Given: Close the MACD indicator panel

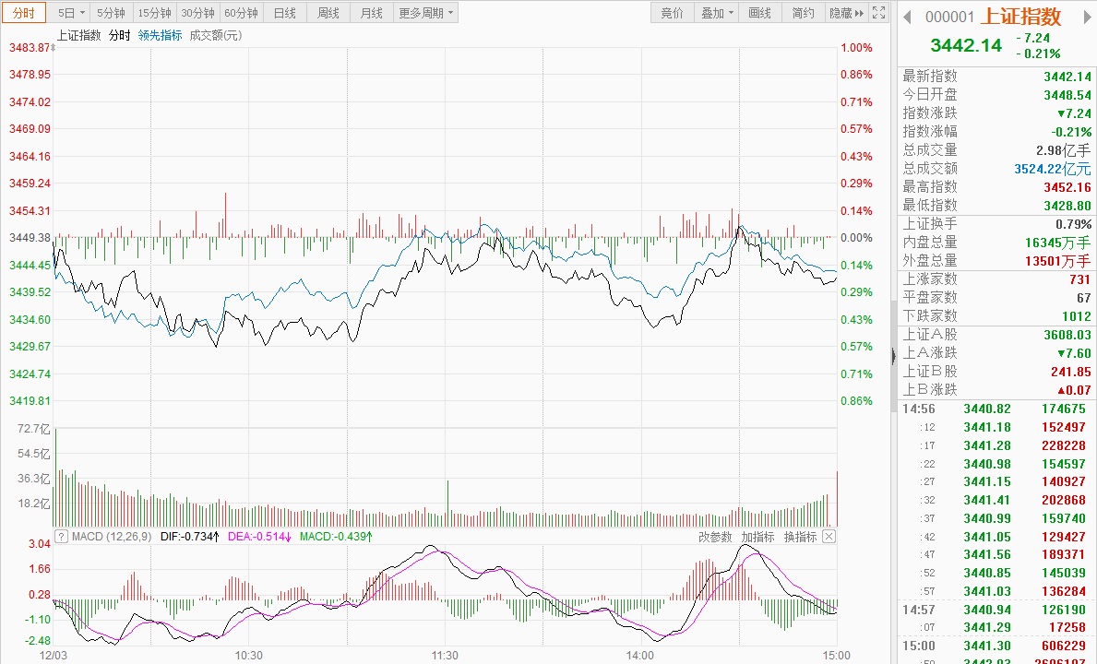Looking at the screenshot, I should (829, 537).
